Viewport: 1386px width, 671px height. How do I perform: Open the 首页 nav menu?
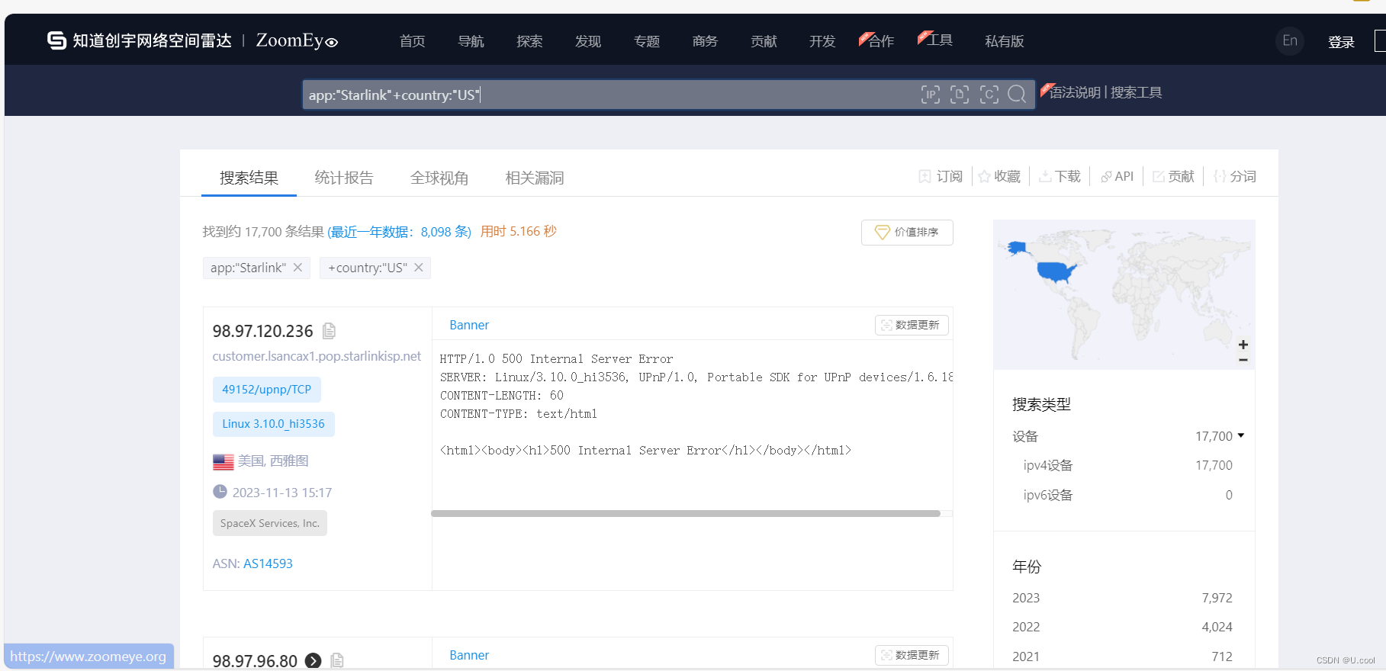click(412, 41)
